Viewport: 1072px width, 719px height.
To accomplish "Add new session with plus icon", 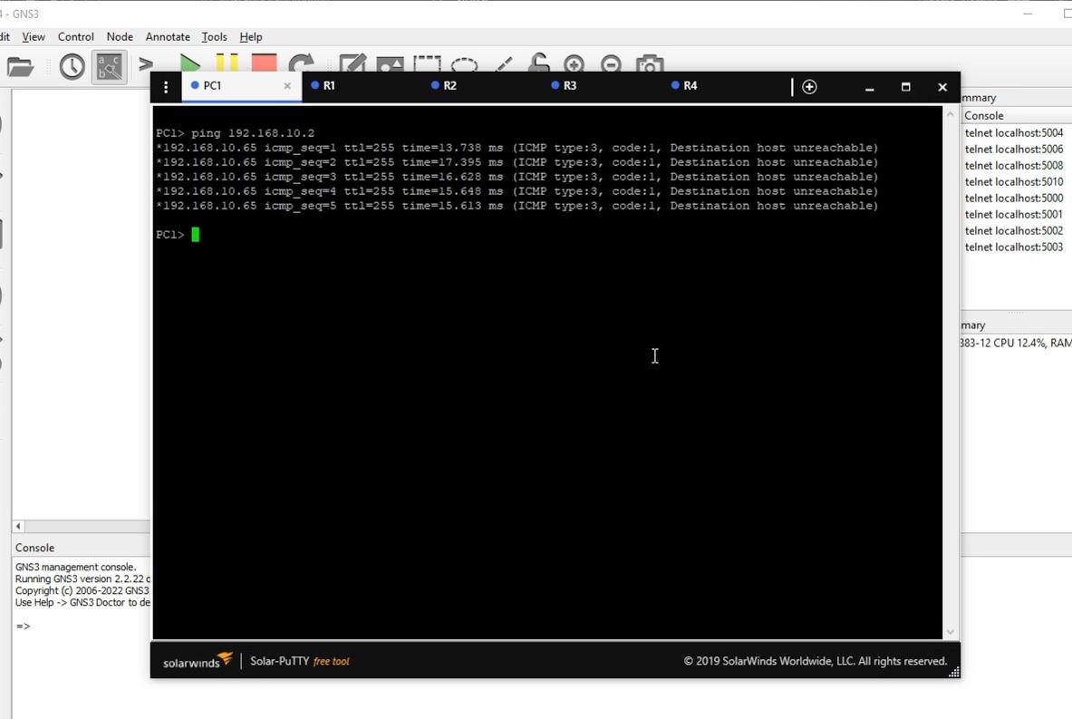I will [x=809, y=87].
